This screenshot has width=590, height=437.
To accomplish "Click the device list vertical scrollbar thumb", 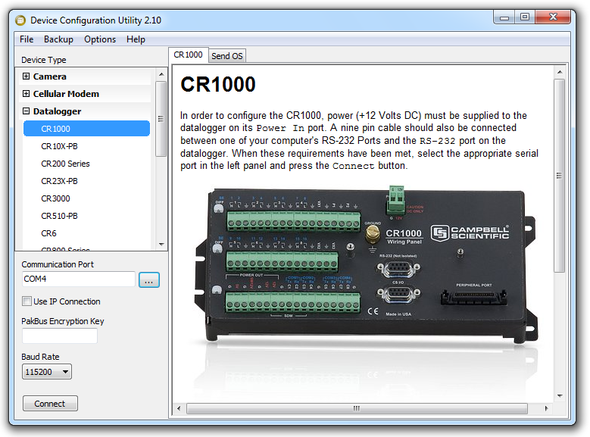I will click(161, 119).
